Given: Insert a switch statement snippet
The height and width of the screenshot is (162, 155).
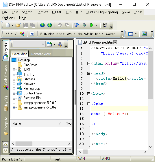Looking at the screenshot, I should (x=110, y=34).
